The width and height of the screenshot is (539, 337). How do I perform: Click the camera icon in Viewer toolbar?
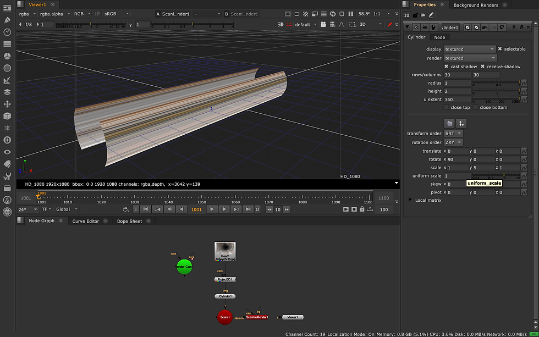(x=323, y=24)
